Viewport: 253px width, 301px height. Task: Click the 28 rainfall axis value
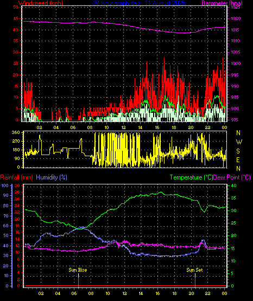pos(17,192)
